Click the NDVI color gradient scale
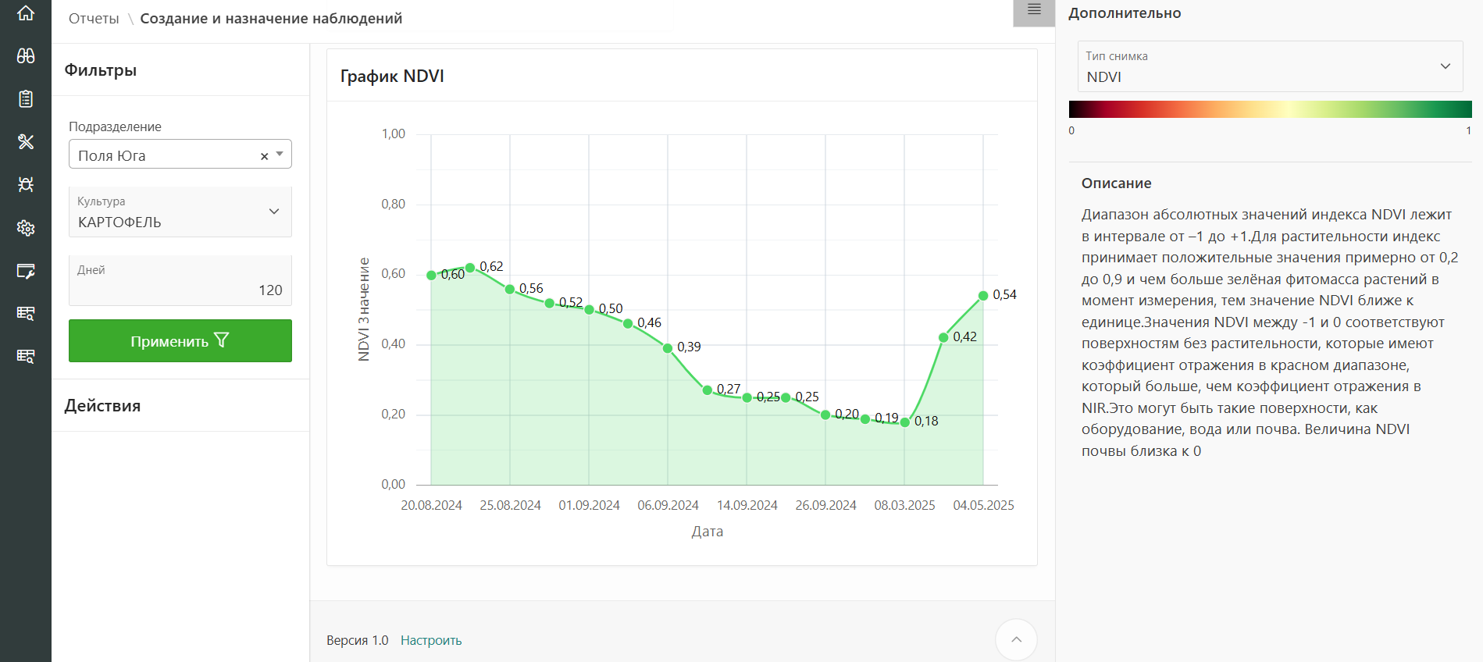1483x662 pixels. click(x=1270, y=109)
